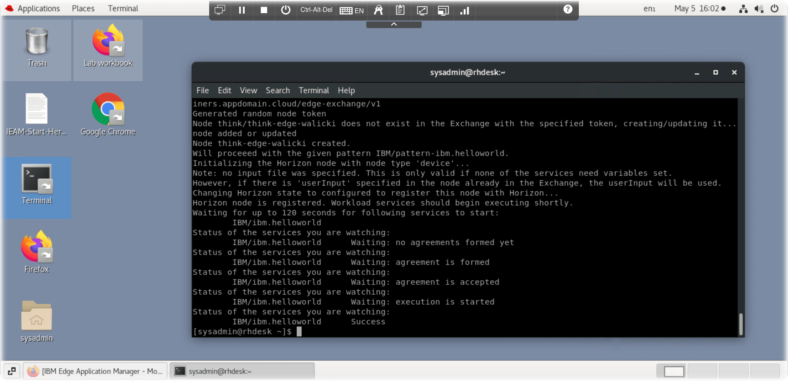
Task: Click the 'Success' status text in terminal
Action: click(x=368, y=322)
